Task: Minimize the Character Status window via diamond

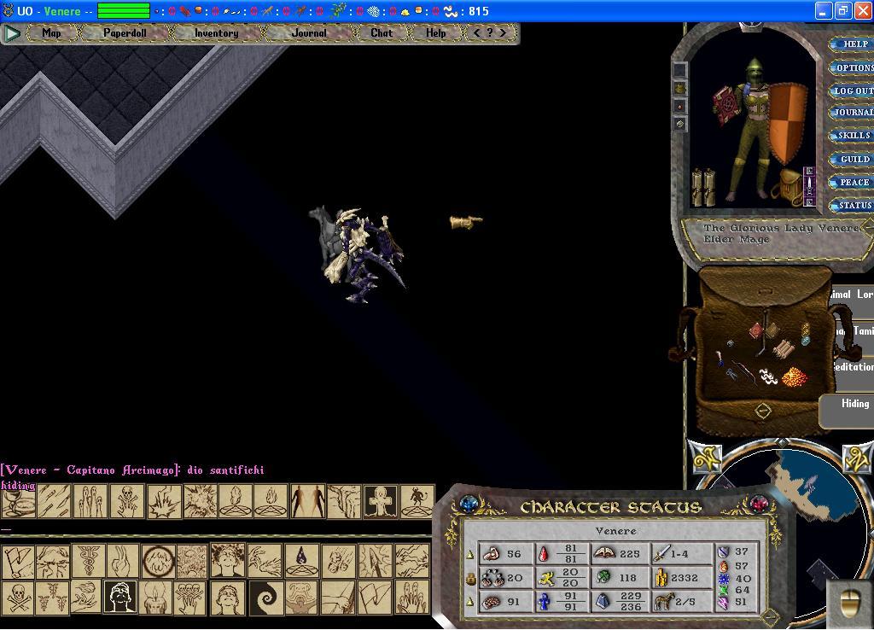Action: click(x=770, y=616)
